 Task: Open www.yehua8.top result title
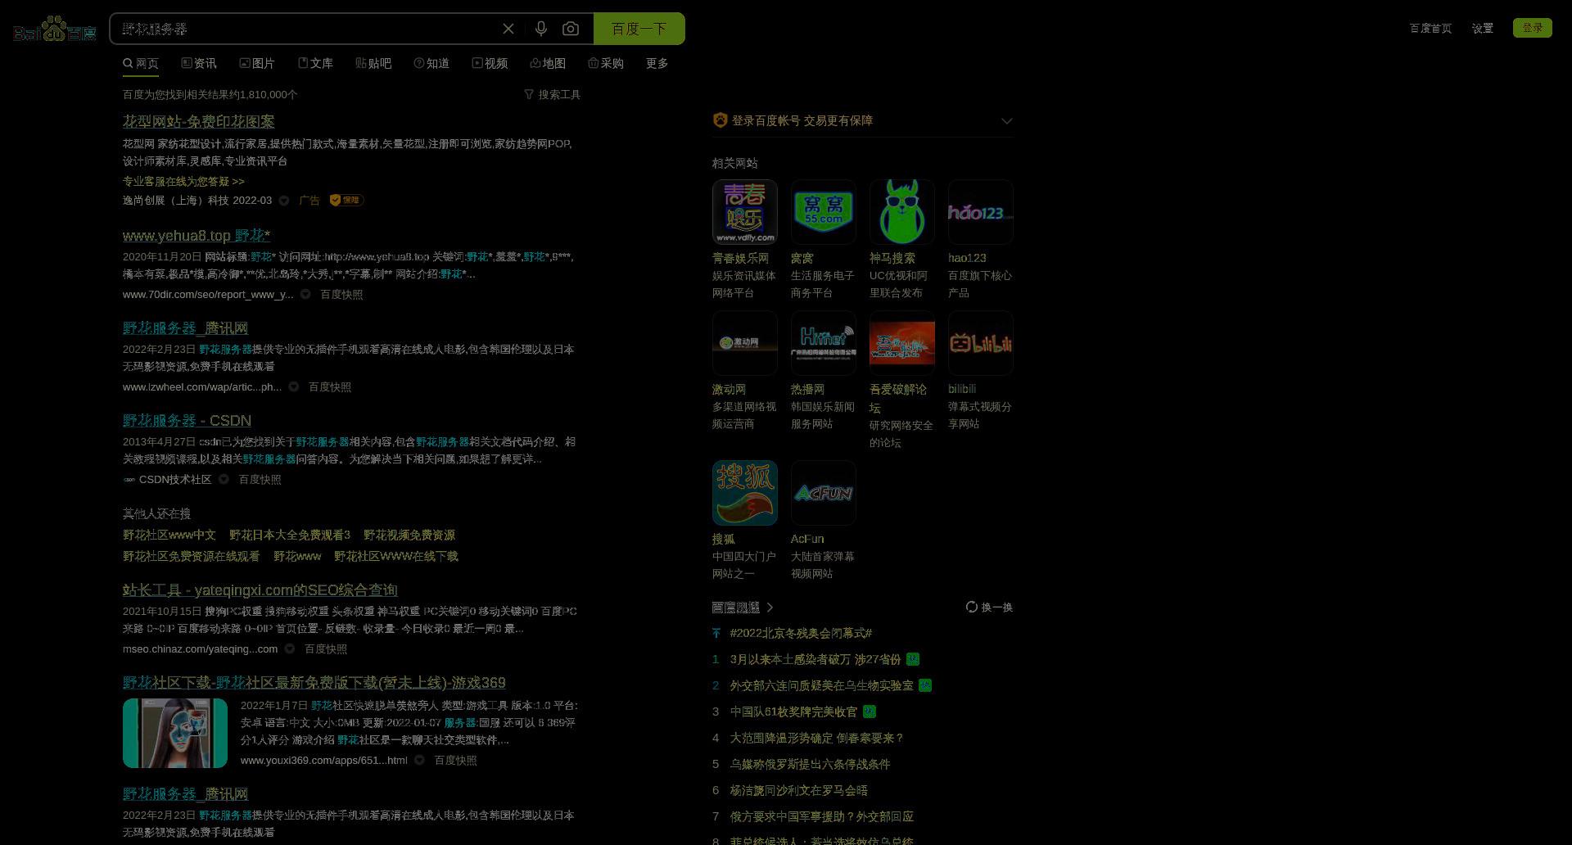(196, 236)
